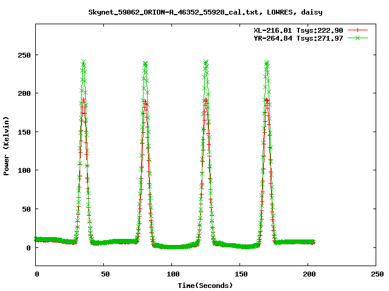Click the 150 tick label on x-axis
Screen dimensions: 389x291
(239, 275)
